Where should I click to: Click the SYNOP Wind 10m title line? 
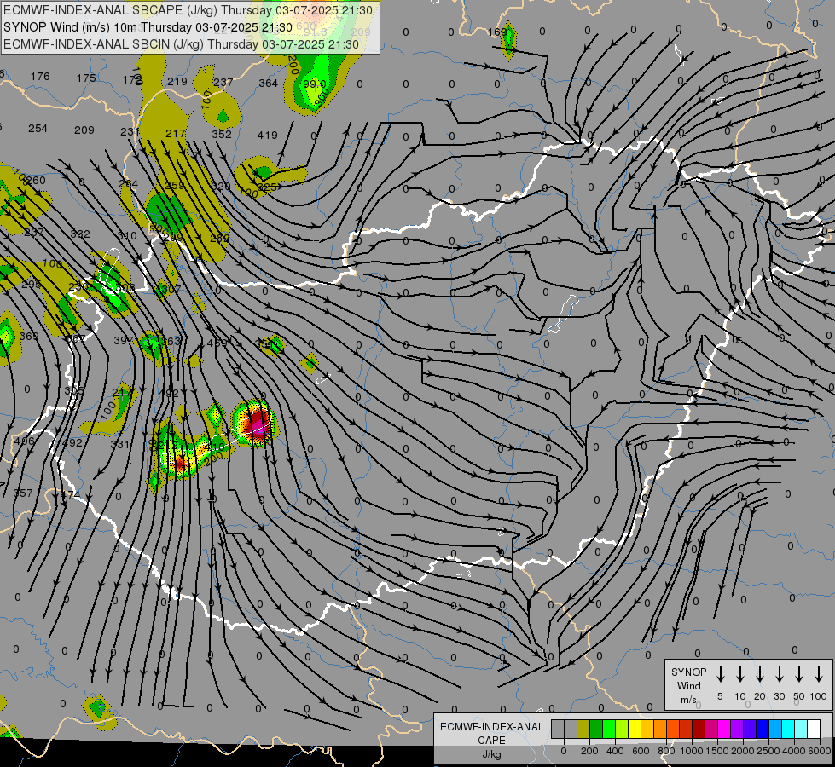(x=148, y=27)
